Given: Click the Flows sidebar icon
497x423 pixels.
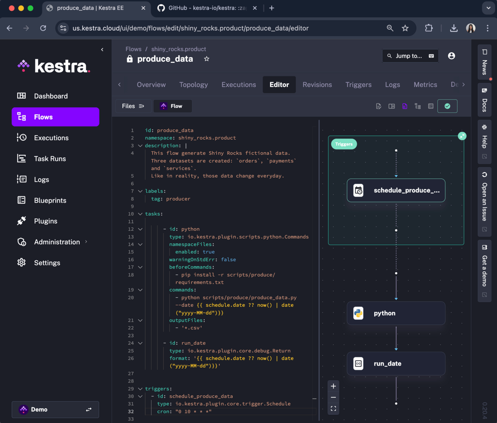Looking at the screenshot, I should (x=22, y=117).
